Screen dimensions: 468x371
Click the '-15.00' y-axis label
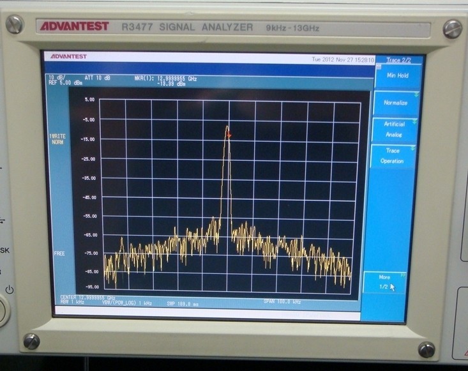(87, 139)
